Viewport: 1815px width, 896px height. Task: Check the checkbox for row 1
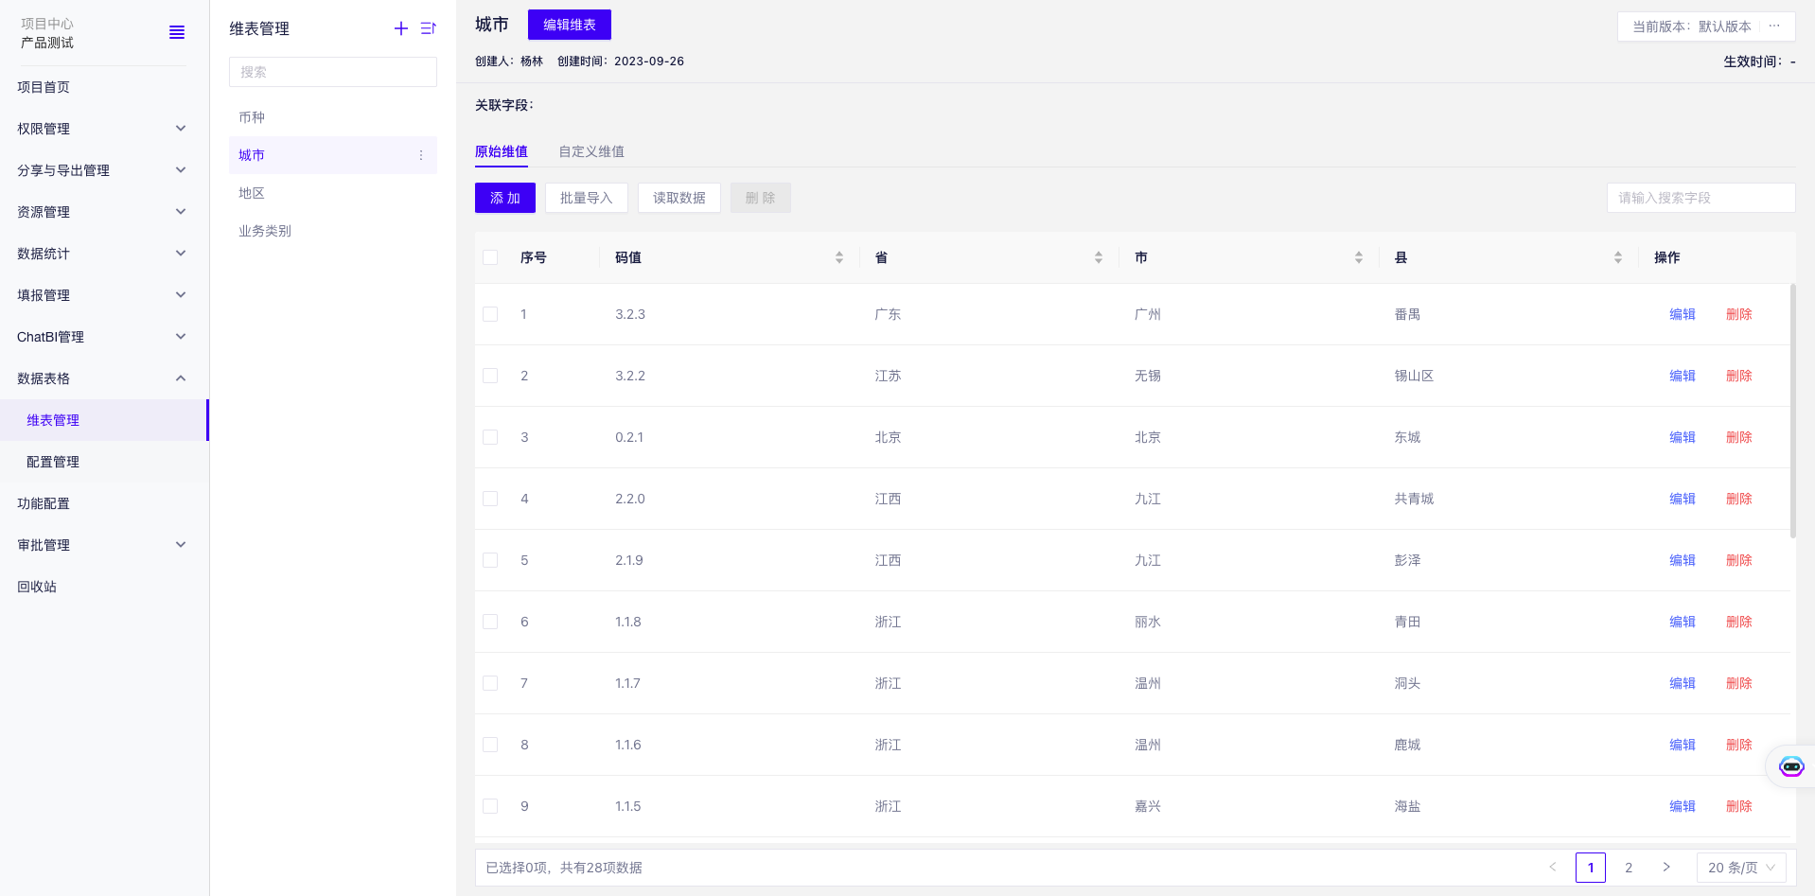click(x=490, y=314)
